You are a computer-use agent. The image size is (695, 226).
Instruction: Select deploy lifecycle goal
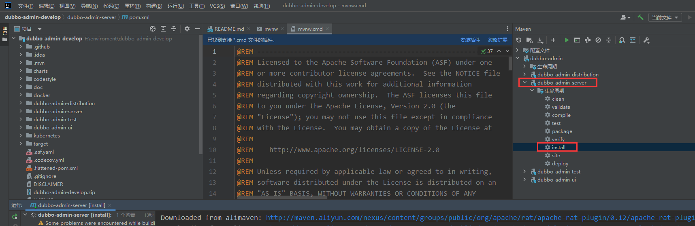[x=560, y=163]
